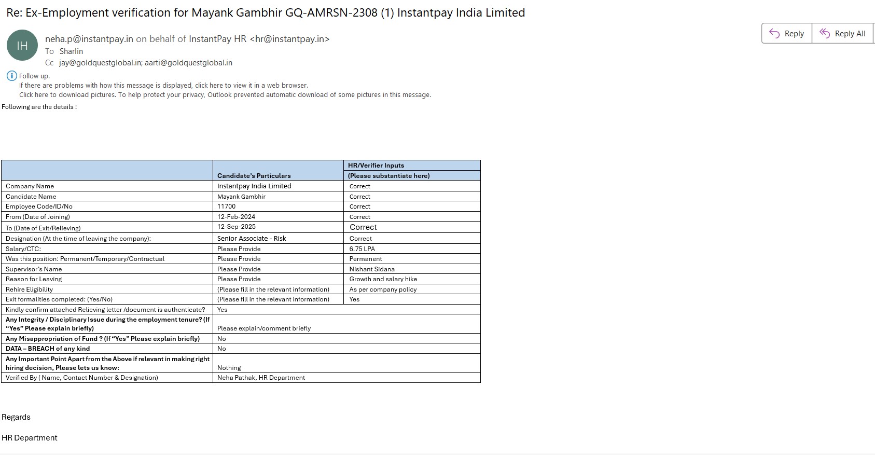Screen dimensions: 875x455
Task: Click the download pictures info message
Action: pyautogui.click(x=225, y=95)
